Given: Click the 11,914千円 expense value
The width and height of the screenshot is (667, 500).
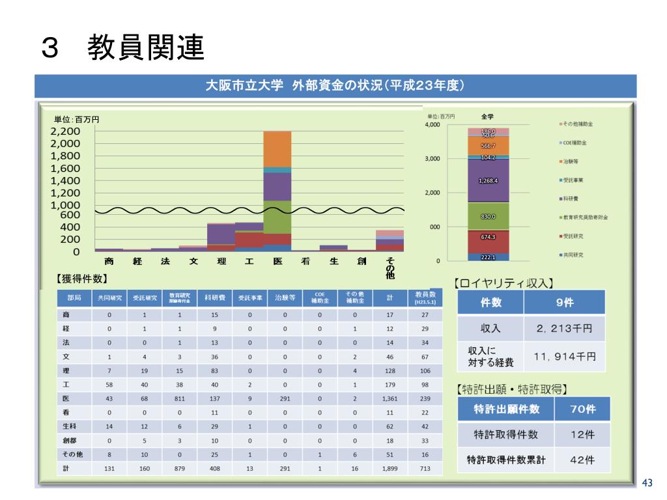Looking at the screenshot, I should click(x=565, y=356).
